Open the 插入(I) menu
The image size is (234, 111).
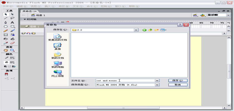pyautogui.click(x=50, y=6)
